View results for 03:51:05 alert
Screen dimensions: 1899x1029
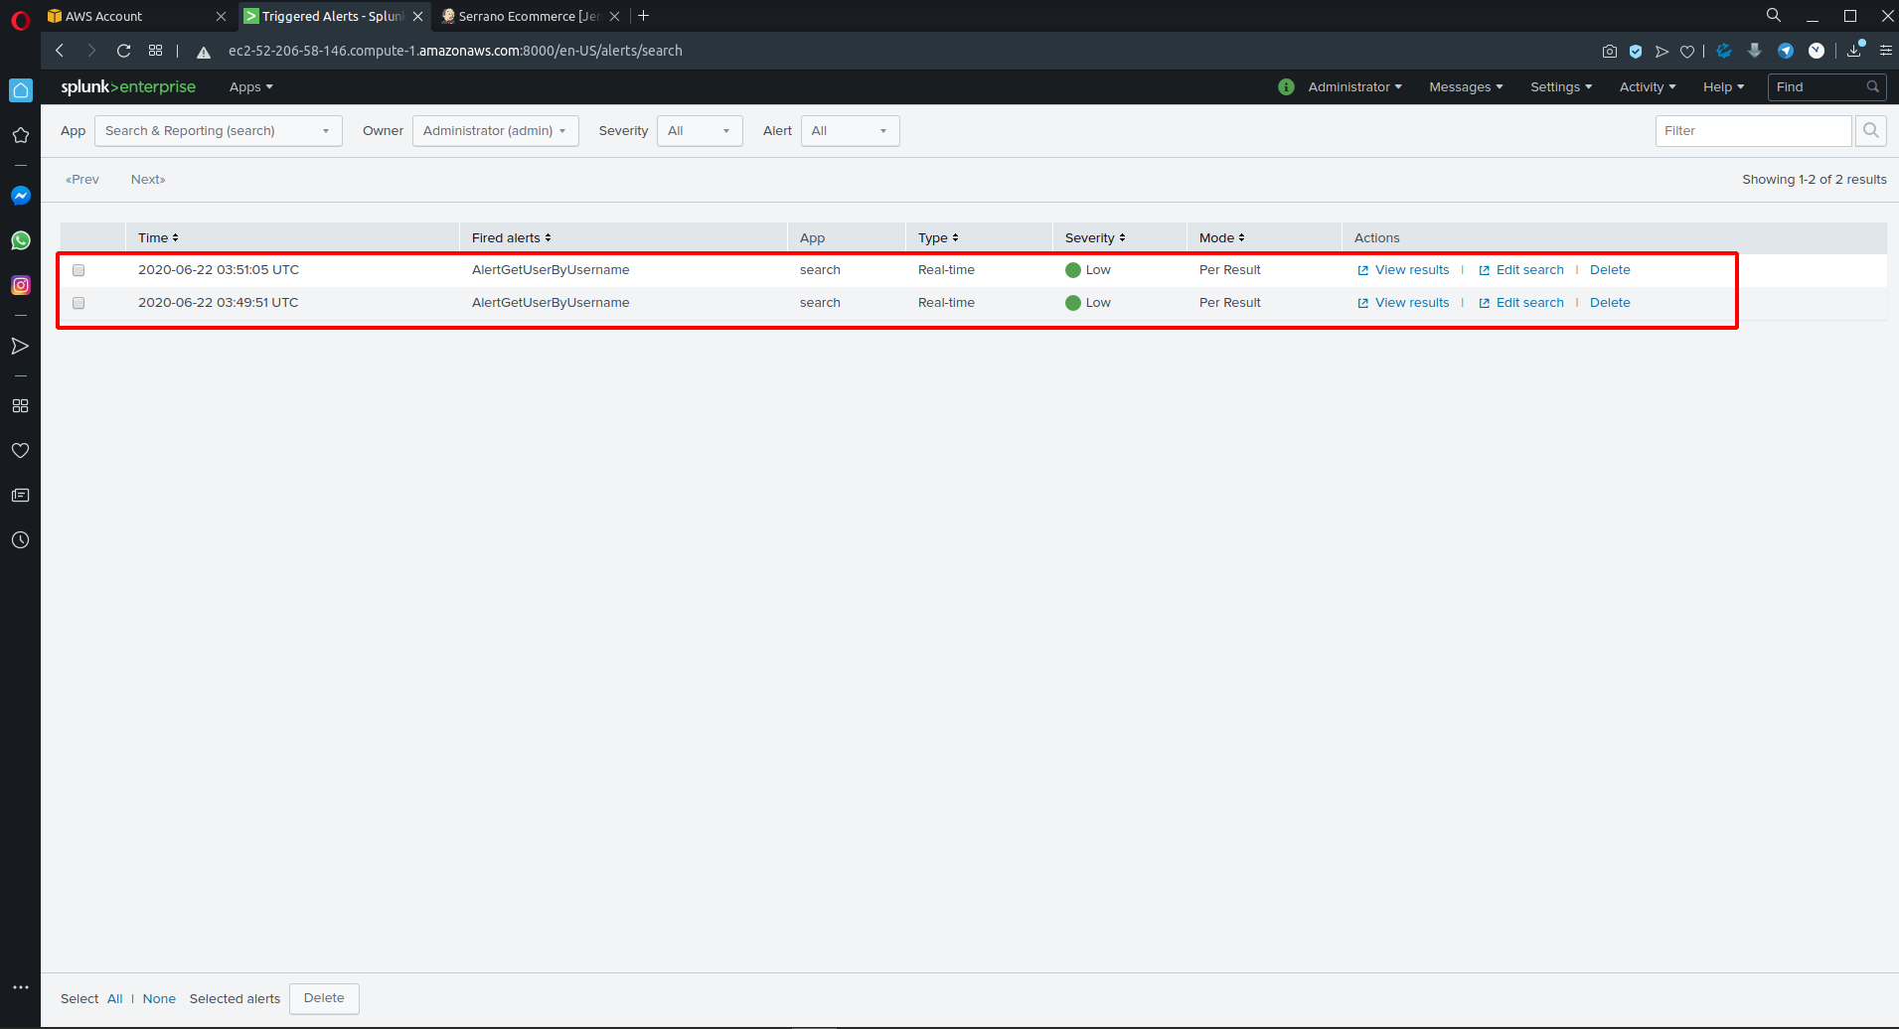point(1403,270)
